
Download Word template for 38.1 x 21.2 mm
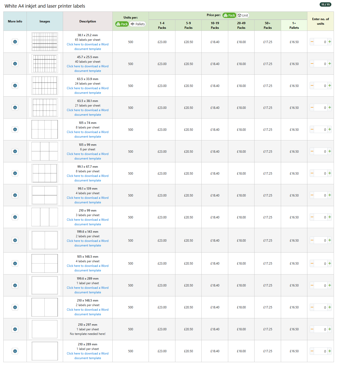(88, 47)
